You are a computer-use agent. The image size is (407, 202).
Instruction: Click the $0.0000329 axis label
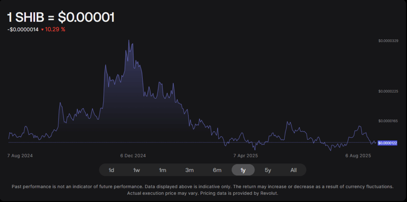coord(388,41)
